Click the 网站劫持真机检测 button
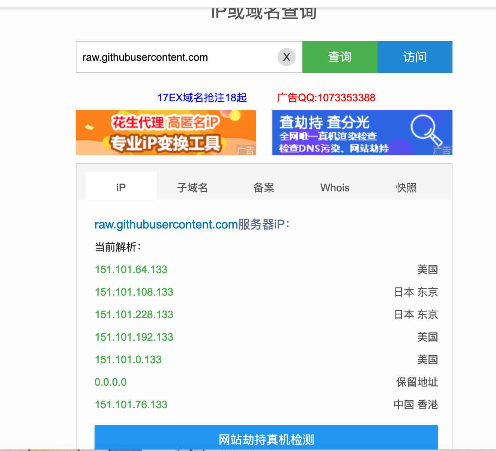 [x=266, y=437]
